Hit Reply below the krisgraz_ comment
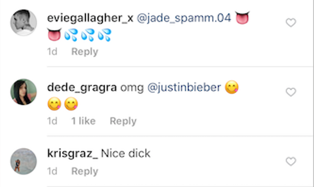314x187 pixels. tap(85, 171)
